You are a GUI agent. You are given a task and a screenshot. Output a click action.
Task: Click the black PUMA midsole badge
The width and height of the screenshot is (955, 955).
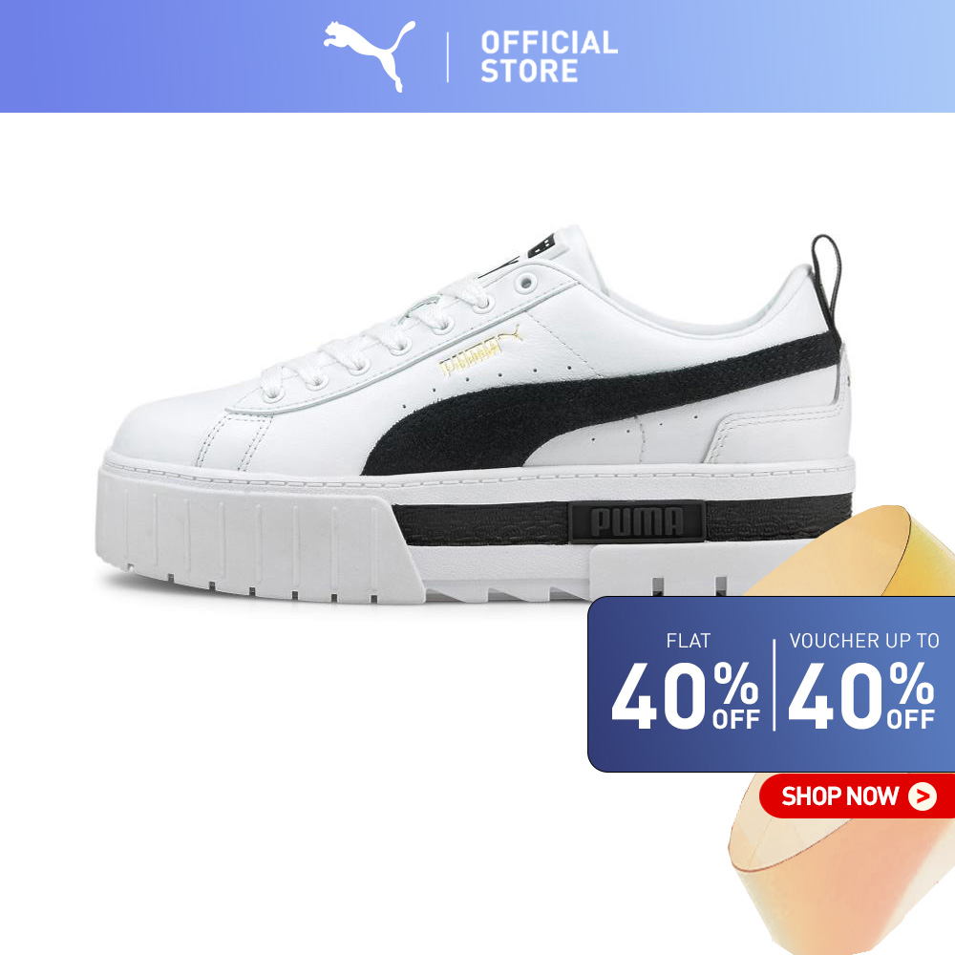point(637,521)
